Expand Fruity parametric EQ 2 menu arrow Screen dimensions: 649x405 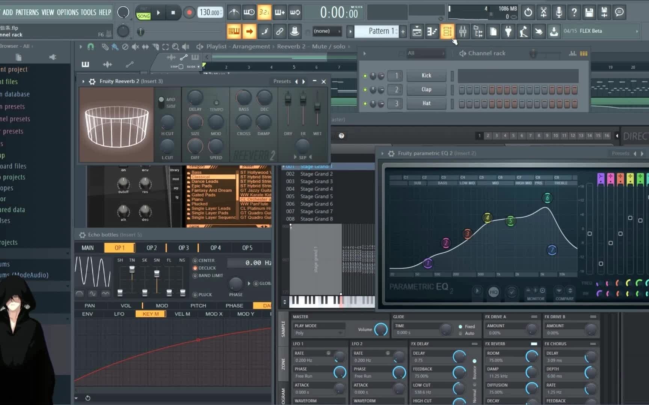pyautogui.click(x=382, y=153)
